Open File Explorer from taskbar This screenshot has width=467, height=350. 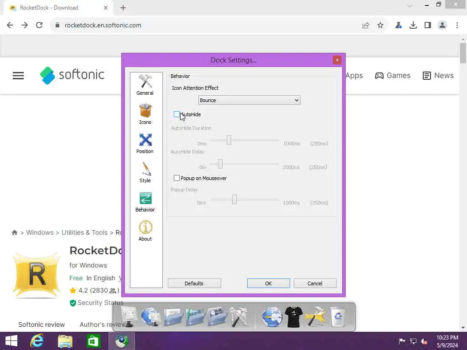(65, 341)
